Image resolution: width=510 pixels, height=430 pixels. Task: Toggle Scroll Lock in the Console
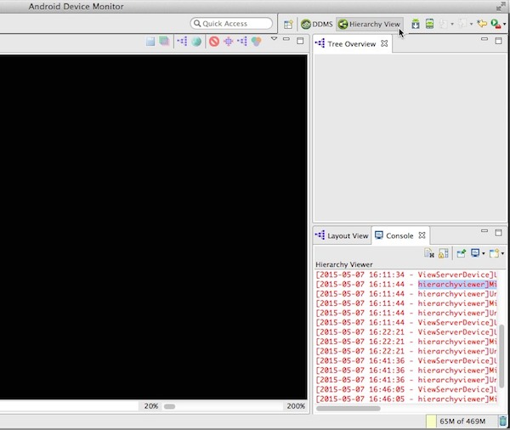pyautogui.click(x=444, y=252)
